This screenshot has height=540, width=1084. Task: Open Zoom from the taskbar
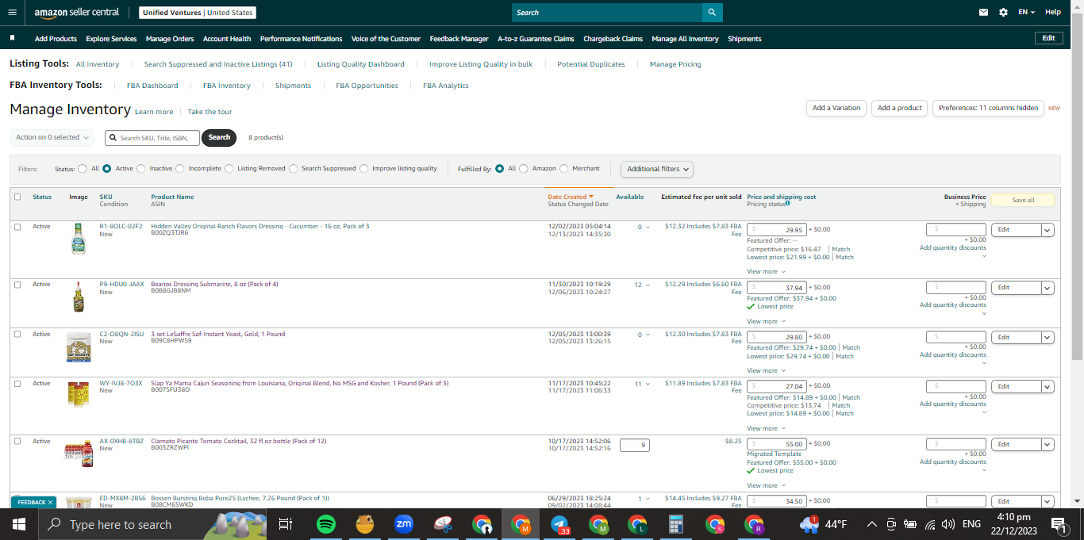(x=403, y=524)
